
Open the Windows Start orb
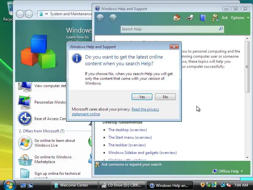coord(9,185)
